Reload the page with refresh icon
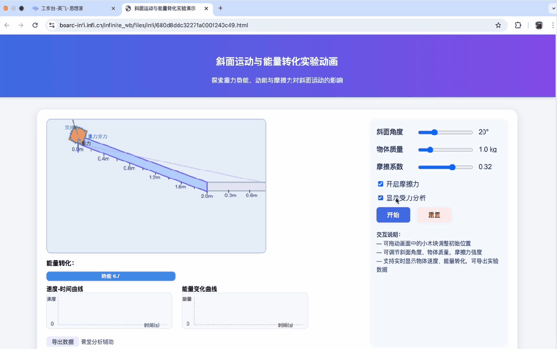This screenshot has height=349, width=557. tap(35, 25)
